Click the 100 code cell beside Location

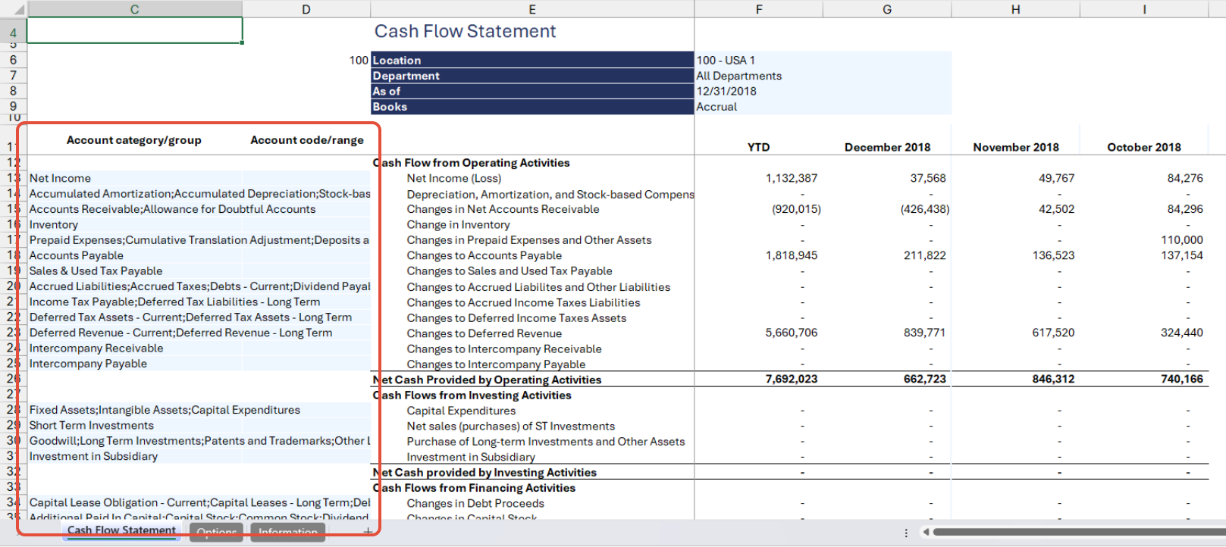(306, 60)
